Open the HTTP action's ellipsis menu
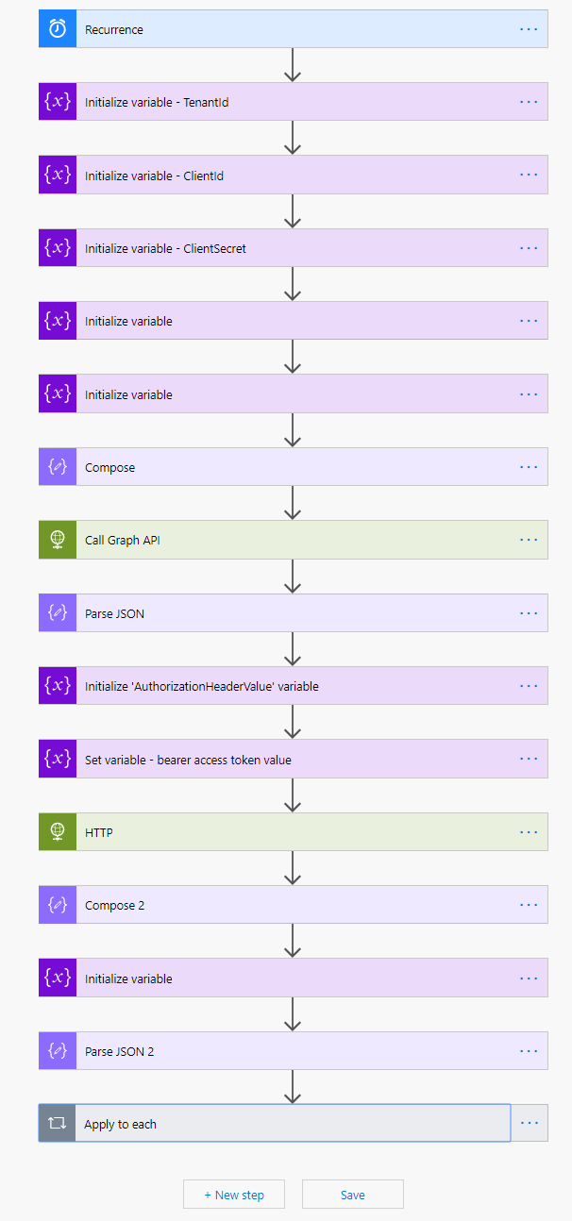The width and height of the screenshot is (572, 1221). tap(529, 831)
